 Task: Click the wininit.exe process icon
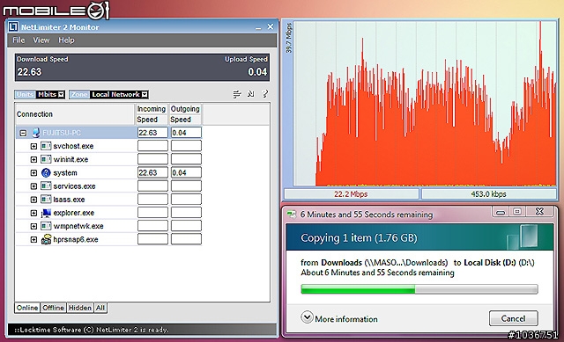point(46,159)
